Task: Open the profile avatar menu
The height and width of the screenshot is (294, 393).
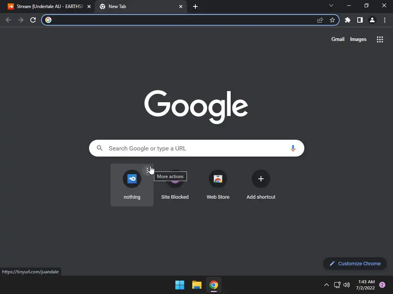Action: [x=372, y=20]
